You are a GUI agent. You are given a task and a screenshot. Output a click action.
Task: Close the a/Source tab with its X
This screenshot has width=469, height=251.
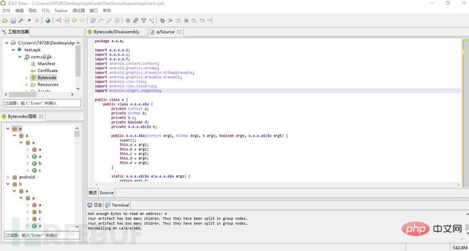179,32
